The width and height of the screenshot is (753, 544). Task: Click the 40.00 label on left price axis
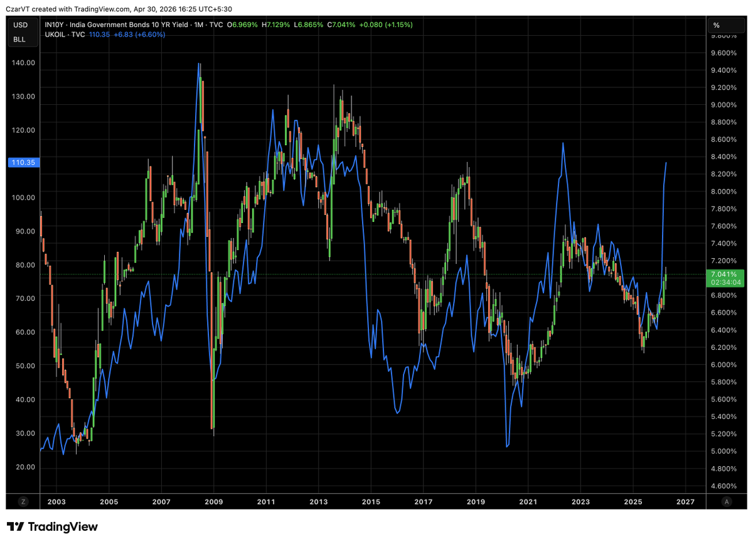pos(25,400)
